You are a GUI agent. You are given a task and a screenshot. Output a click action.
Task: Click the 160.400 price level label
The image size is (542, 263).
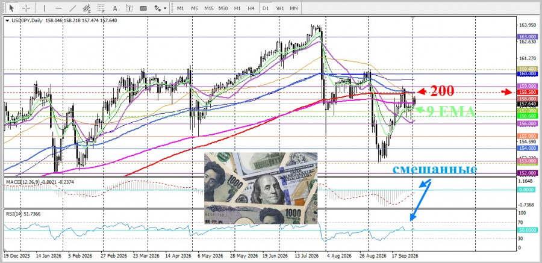point(528,69)
